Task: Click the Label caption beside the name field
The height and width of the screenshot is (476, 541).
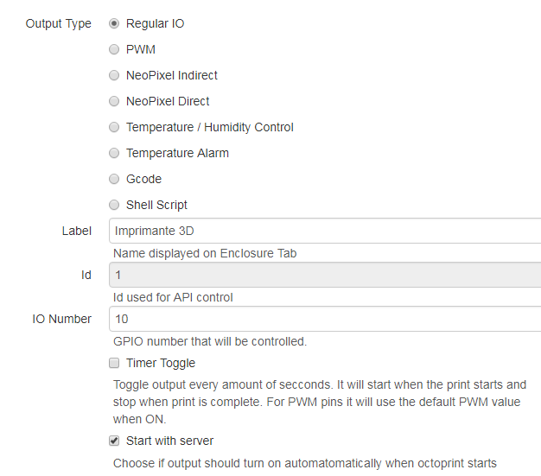Action: click(x=76, y=231)
